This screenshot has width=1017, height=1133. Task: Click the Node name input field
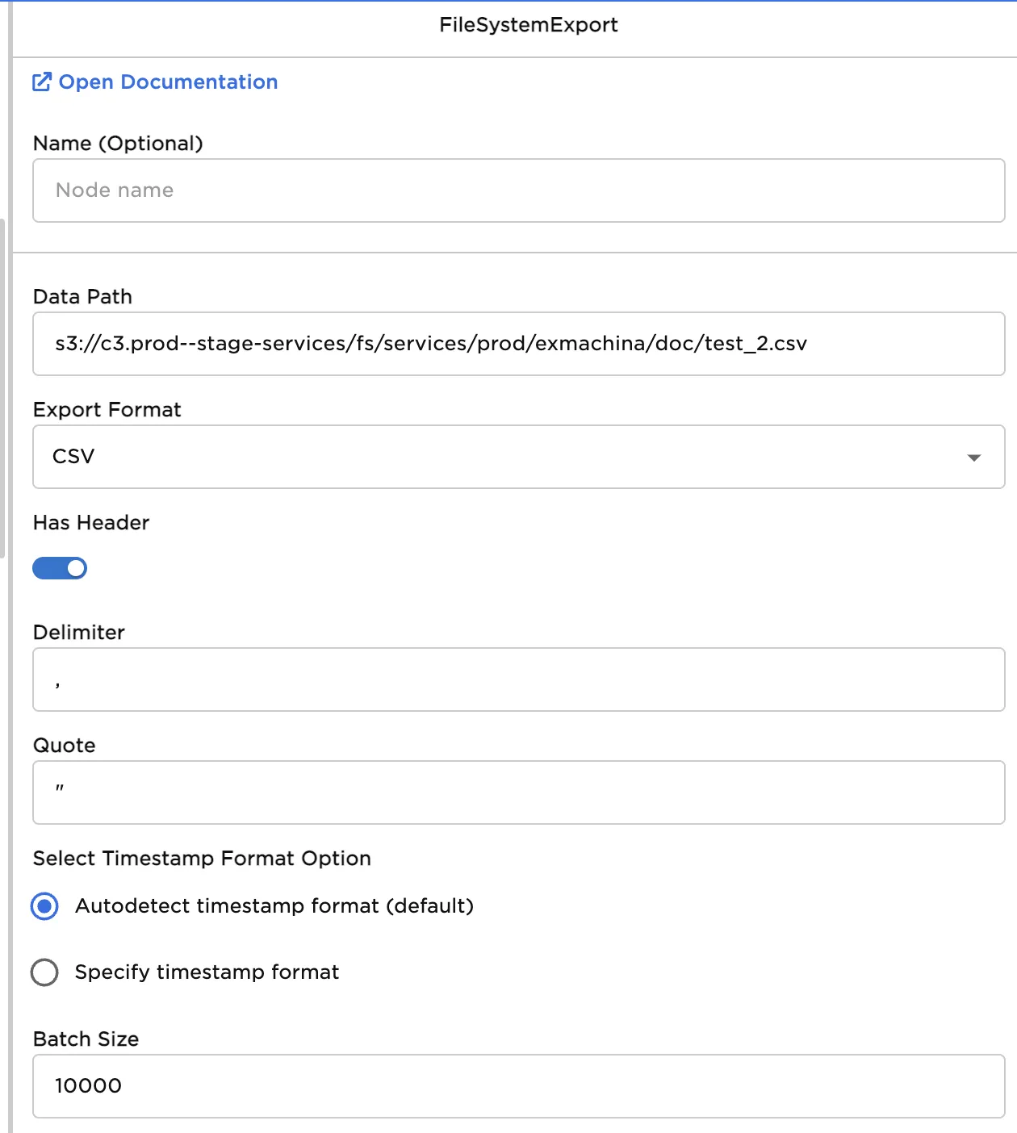point(518,190)
